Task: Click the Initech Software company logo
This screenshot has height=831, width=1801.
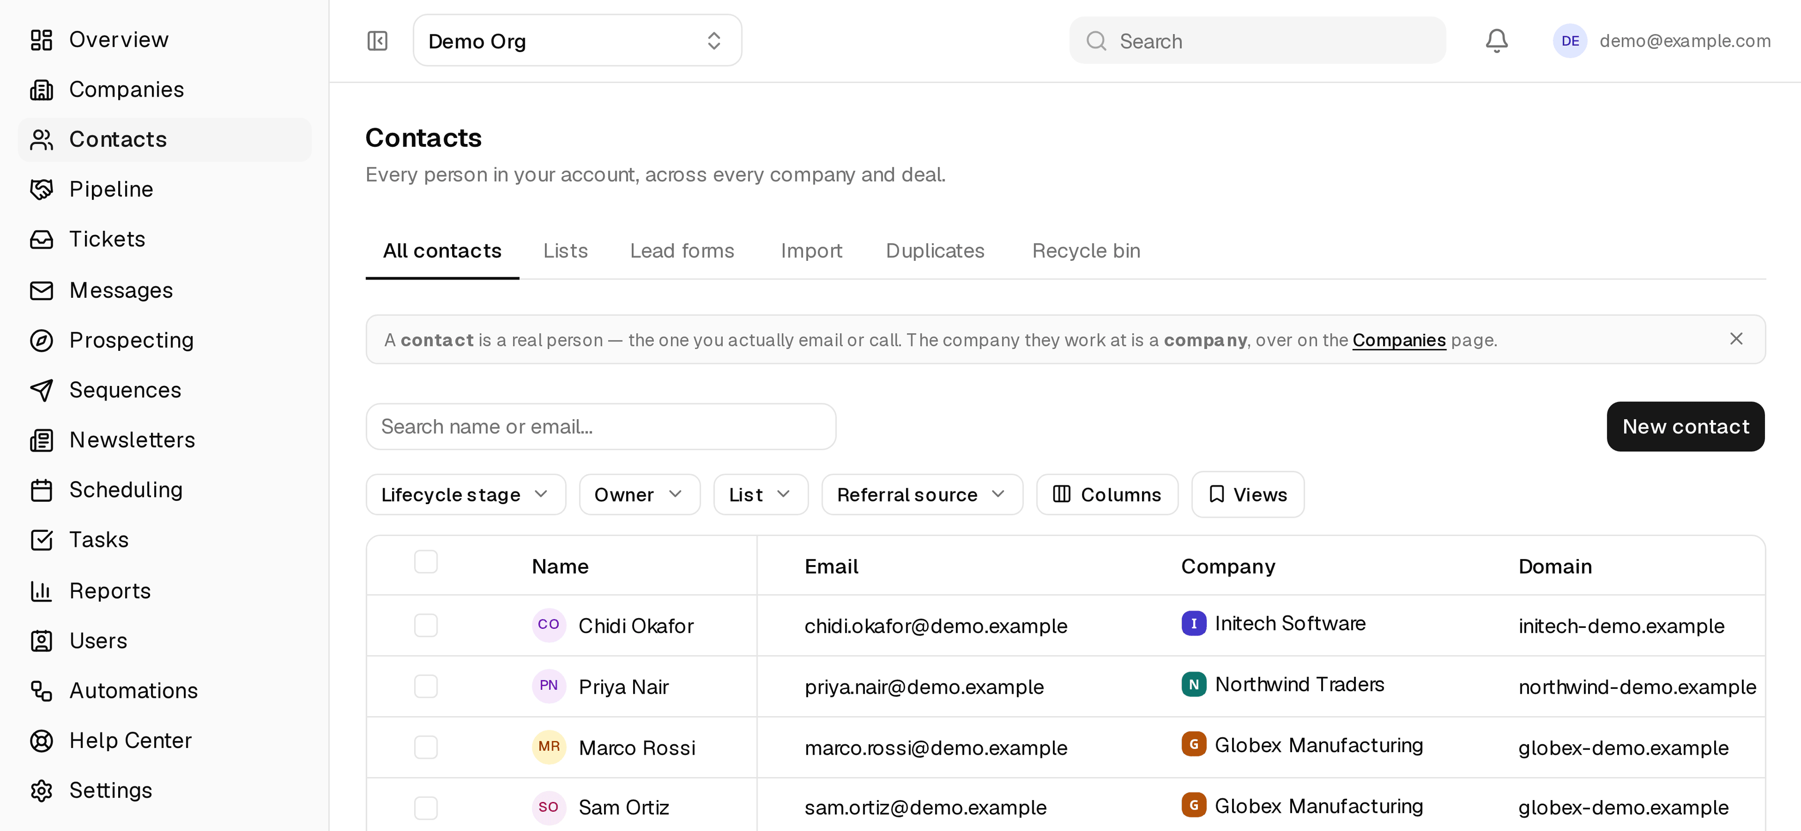Action: (1194, 623)
